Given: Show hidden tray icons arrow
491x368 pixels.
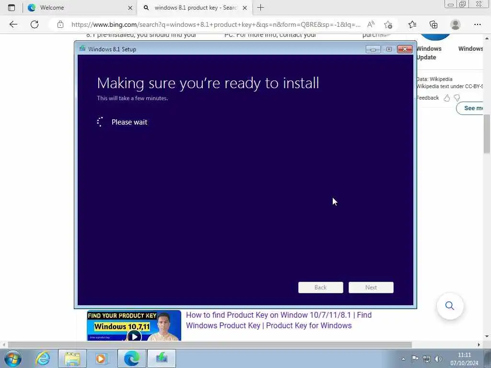Looking at the screenshot, I should [x=404, y=359].
